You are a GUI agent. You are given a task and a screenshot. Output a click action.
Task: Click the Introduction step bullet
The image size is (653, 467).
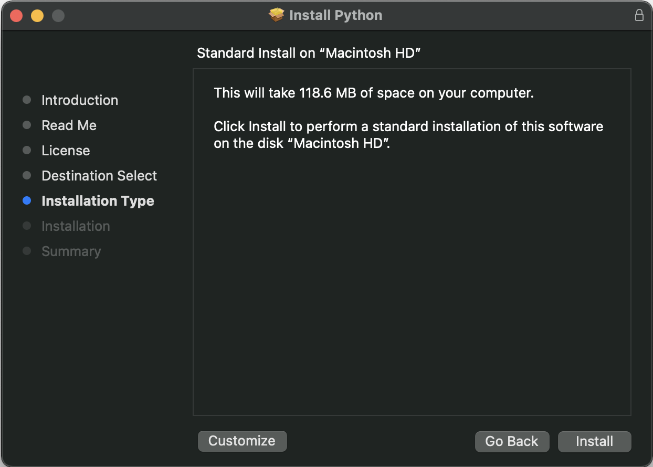click(x=27, y=100)
